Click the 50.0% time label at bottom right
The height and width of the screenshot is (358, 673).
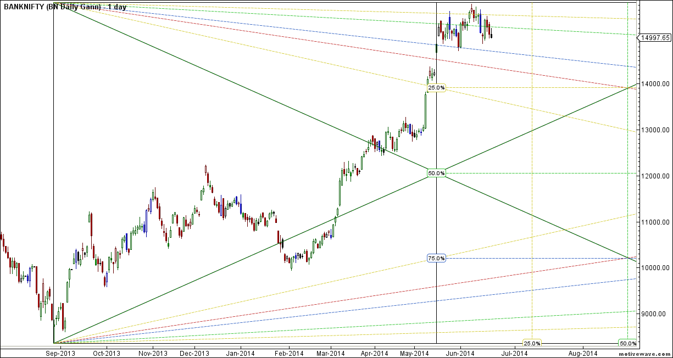click(x=627, y=343)
